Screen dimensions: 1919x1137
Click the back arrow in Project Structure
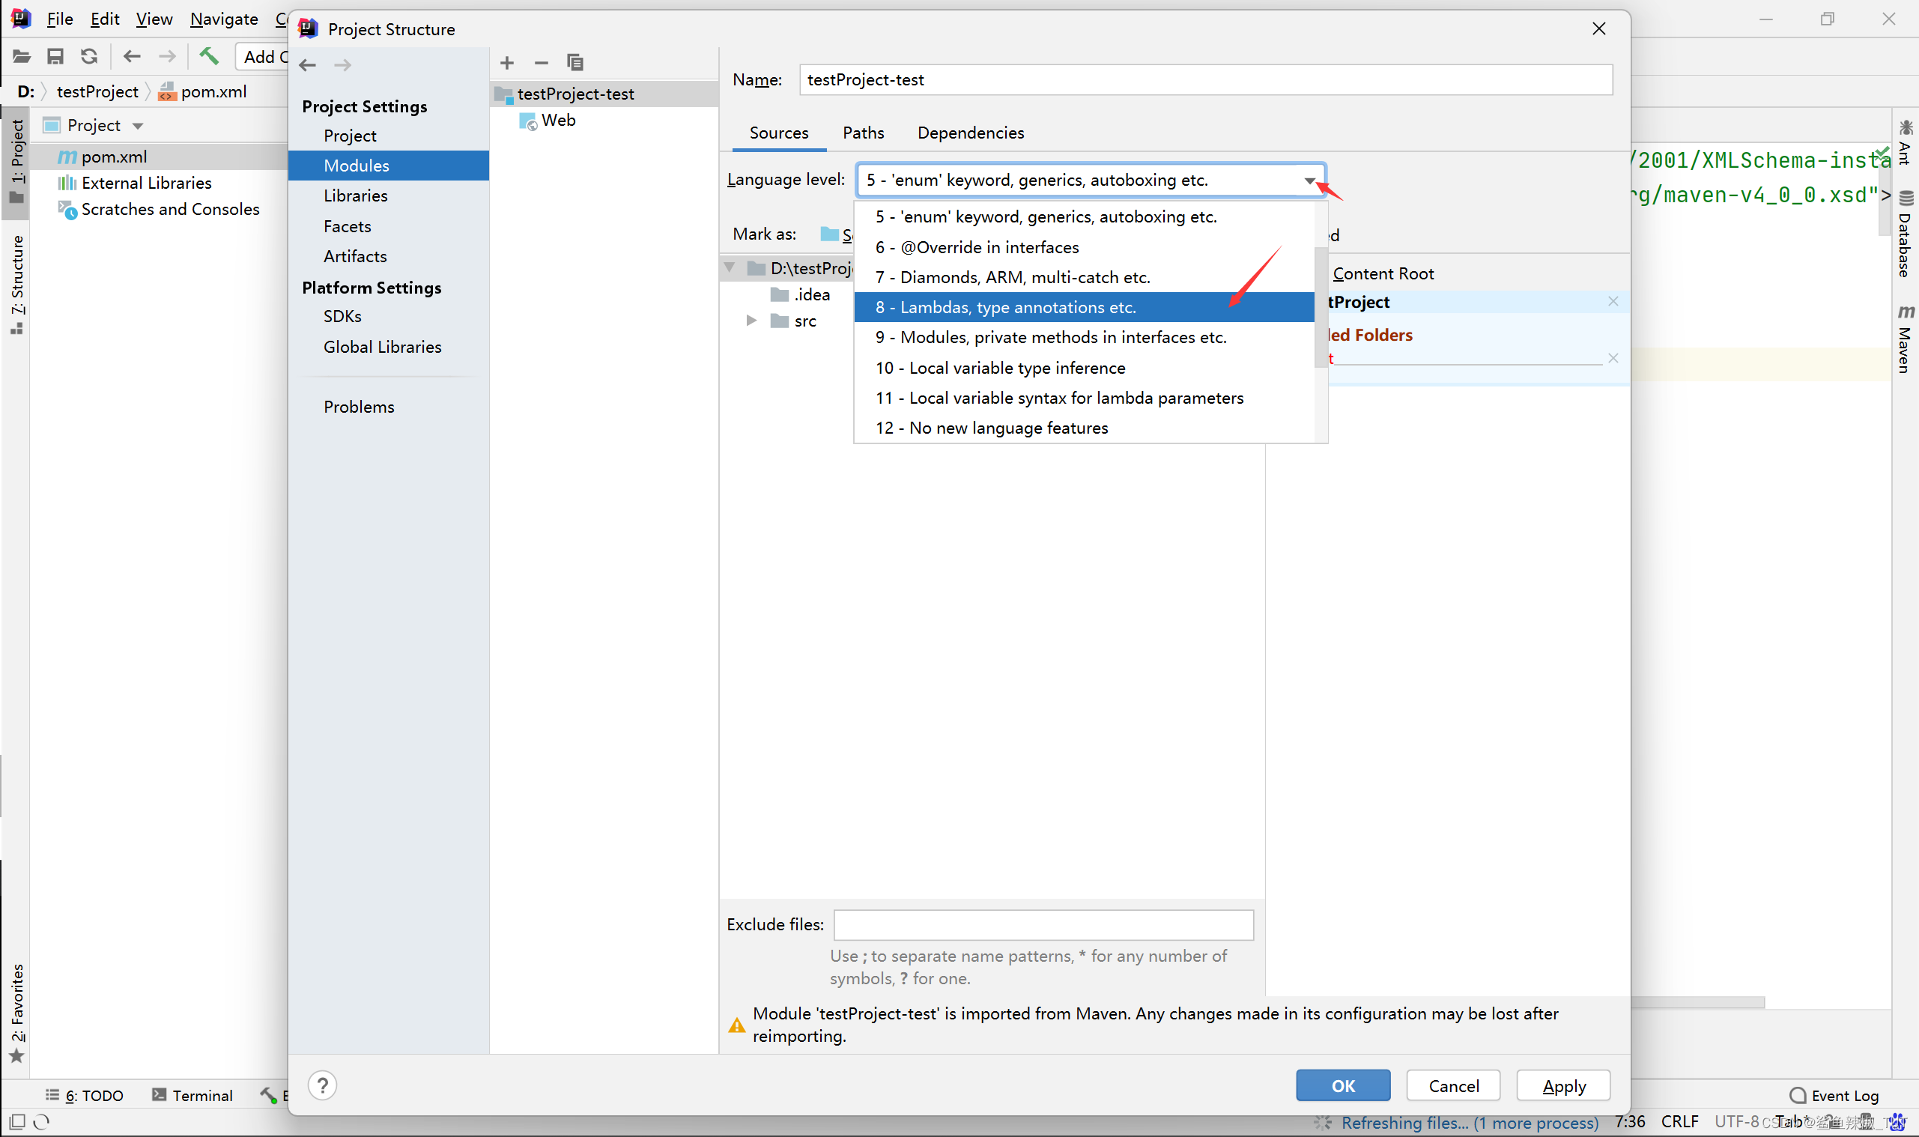[x=308, y=65]
